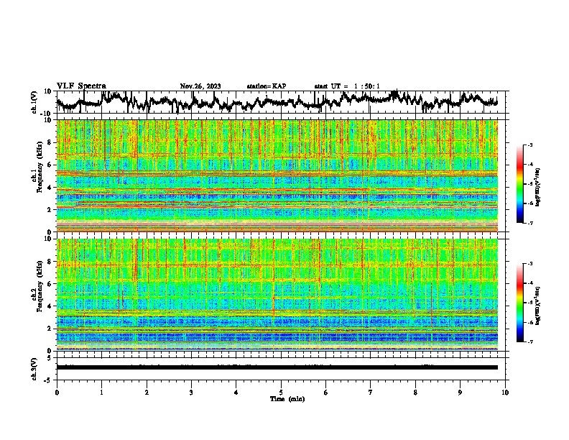Viewport: 569px width, 440px height.
Task: Click ch.2 frequency axis tick "4"
Action: click(x=50, y=306)
